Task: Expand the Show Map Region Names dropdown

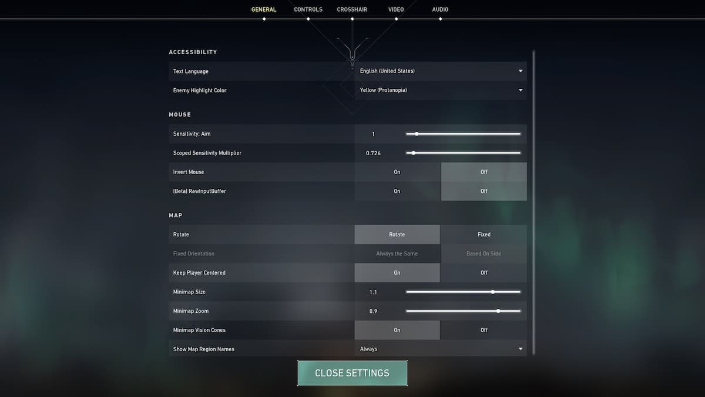Action: click(x=440, y=349)
